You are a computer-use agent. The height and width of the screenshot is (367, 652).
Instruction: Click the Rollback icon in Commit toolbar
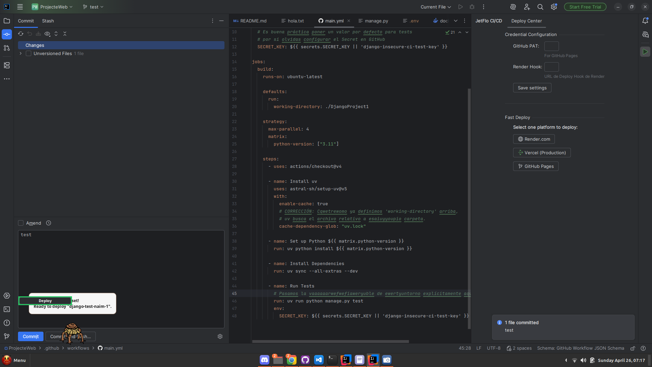click(x=30, y=34)
